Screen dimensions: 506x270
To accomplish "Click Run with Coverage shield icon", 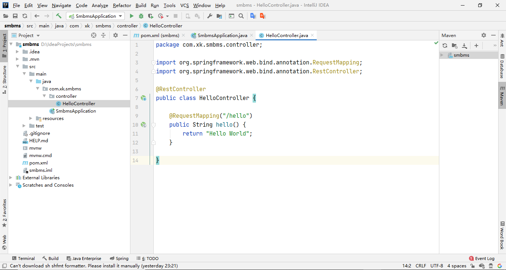I will point(150,16).
